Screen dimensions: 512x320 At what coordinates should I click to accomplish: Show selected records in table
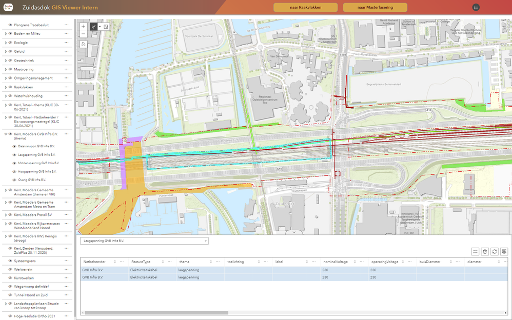coord(475,251)
